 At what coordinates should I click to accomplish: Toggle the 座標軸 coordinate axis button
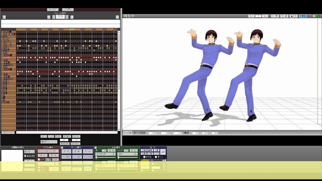[303, 16]
